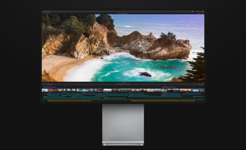This screenshot has width=246, height=150.
Task: Show Background Tasks from the top-left toolbar
Action: (48, 11)
